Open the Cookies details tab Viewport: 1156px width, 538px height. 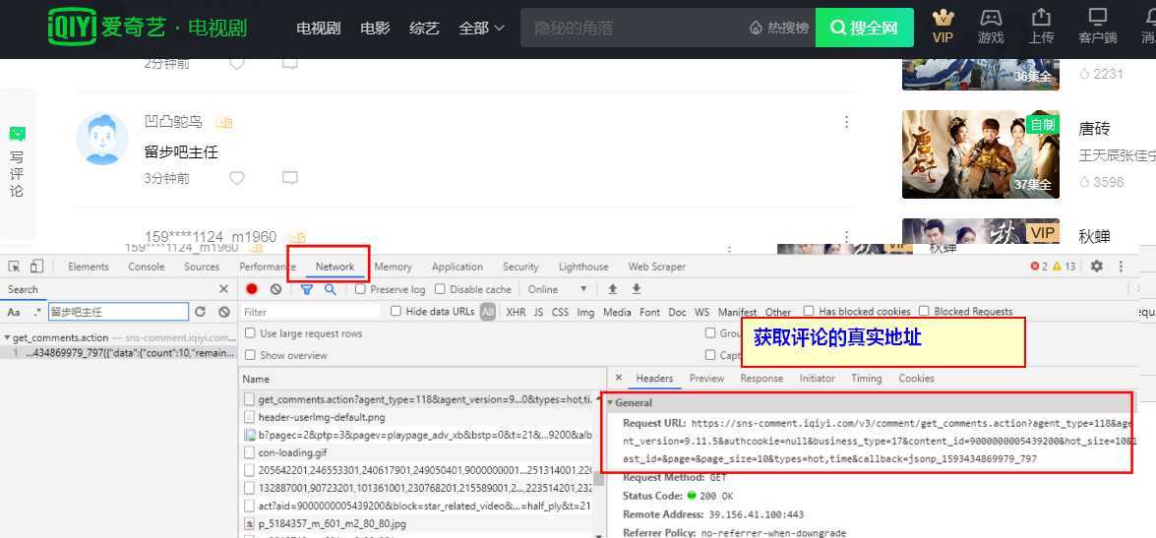pyautogui.click(x=916, y=378)
